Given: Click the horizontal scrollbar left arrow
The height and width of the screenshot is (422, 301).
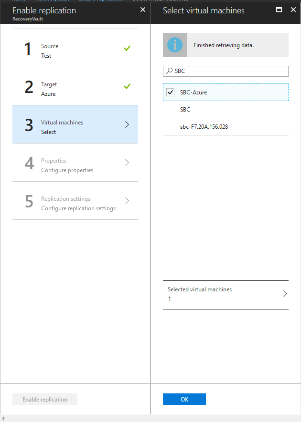Looking at the screenshot, I should coord(3,419).
